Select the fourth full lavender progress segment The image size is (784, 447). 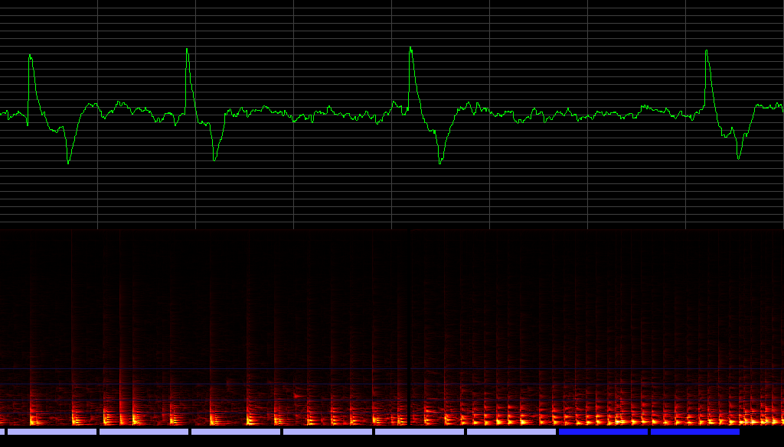tap(328, 432)
